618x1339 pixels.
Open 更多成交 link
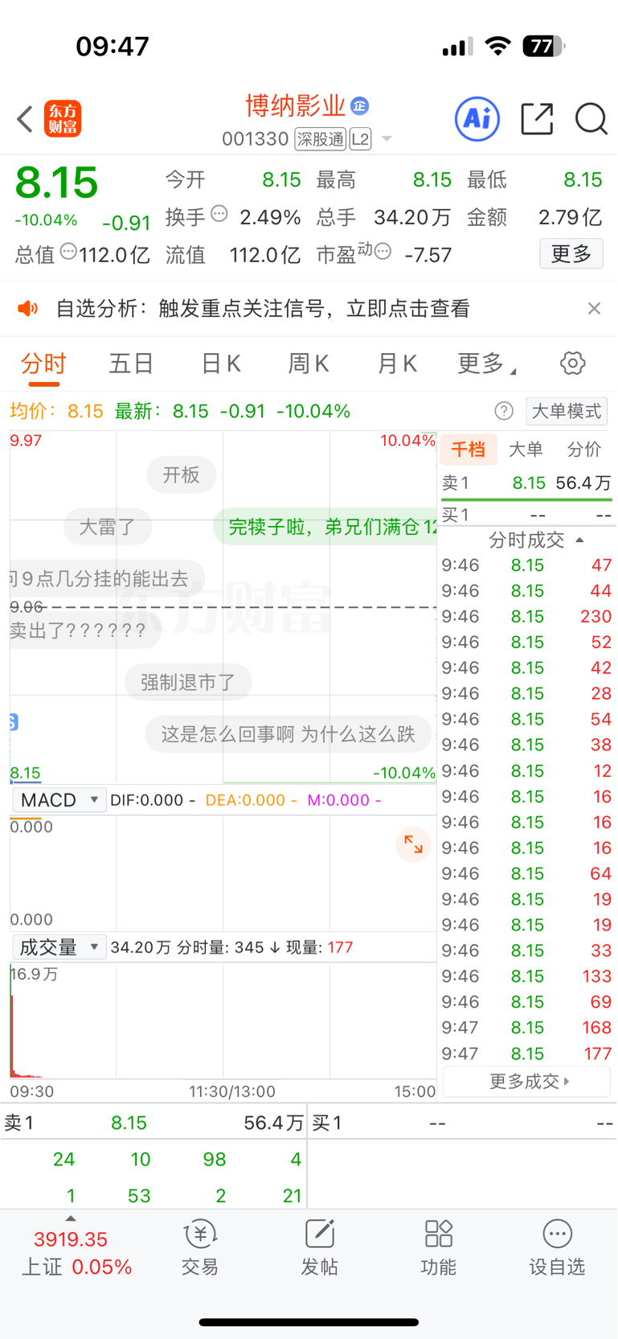(527, 1082)
